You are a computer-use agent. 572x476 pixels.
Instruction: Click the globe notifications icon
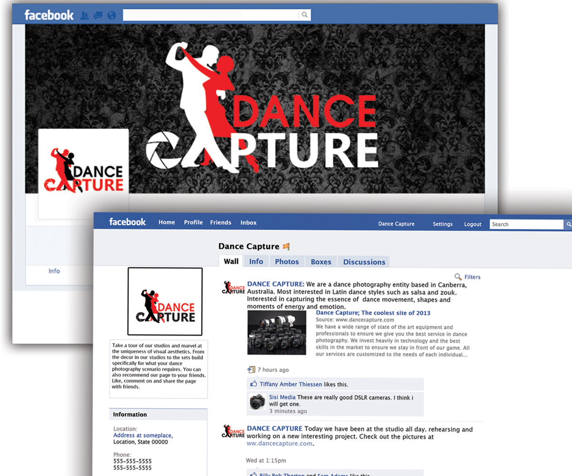[x=111, y=15]
